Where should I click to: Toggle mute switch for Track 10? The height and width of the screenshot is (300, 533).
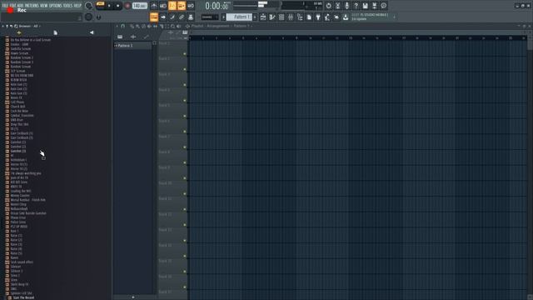185,194
